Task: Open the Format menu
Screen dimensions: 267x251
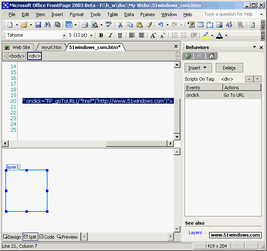Action: coord(77,14)
